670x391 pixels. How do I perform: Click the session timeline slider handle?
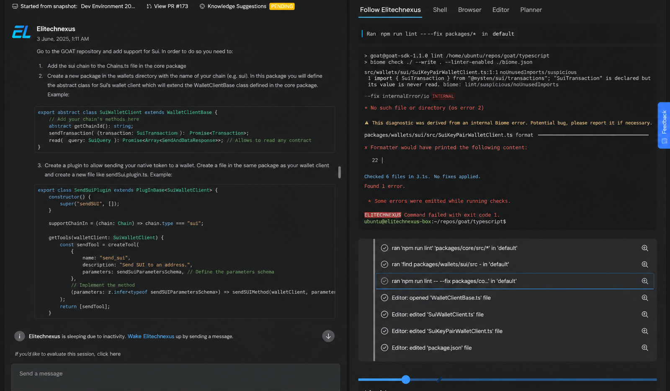406,380
